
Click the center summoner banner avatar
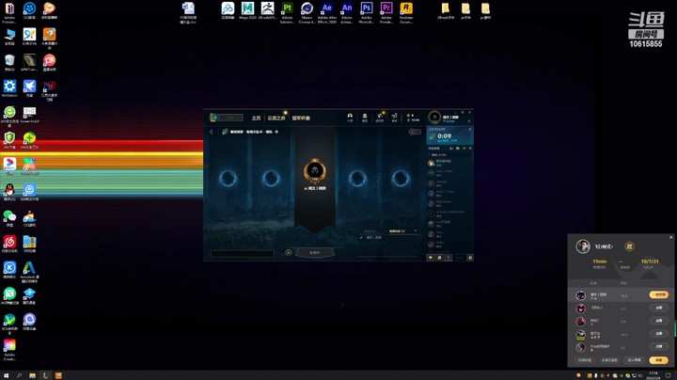tap(315, 170)
